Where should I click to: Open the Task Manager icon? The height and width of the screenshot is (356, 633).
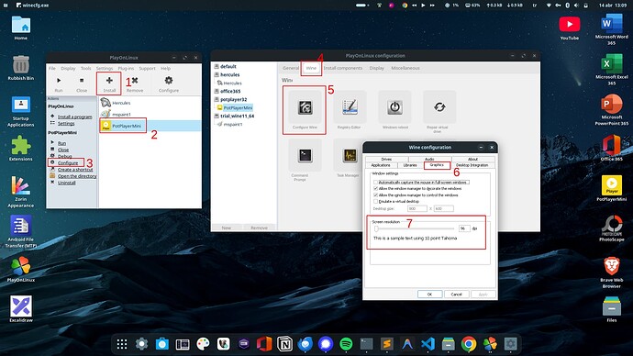(350, 155)
